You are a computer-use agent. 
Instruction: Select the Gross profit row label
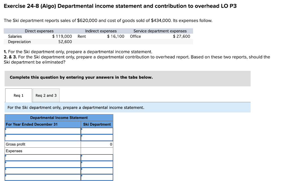click(x=16, y=144)
